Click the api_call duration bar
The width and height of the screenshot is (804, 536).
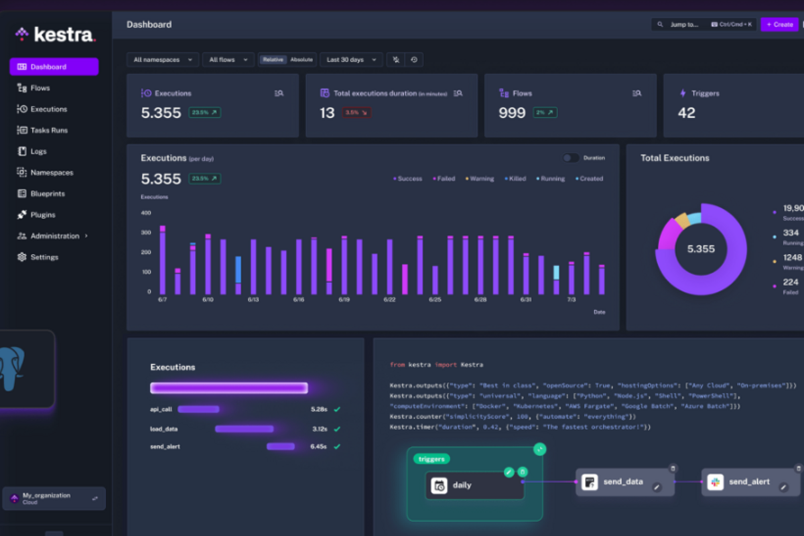[x=198, y=409]
